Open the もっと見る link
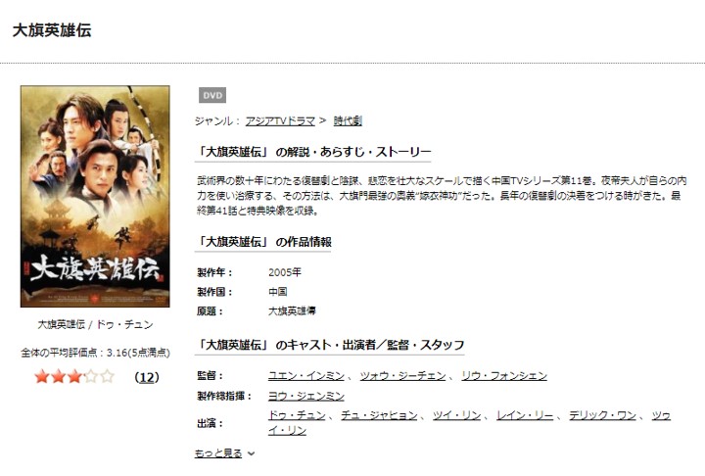 point(218,453)
